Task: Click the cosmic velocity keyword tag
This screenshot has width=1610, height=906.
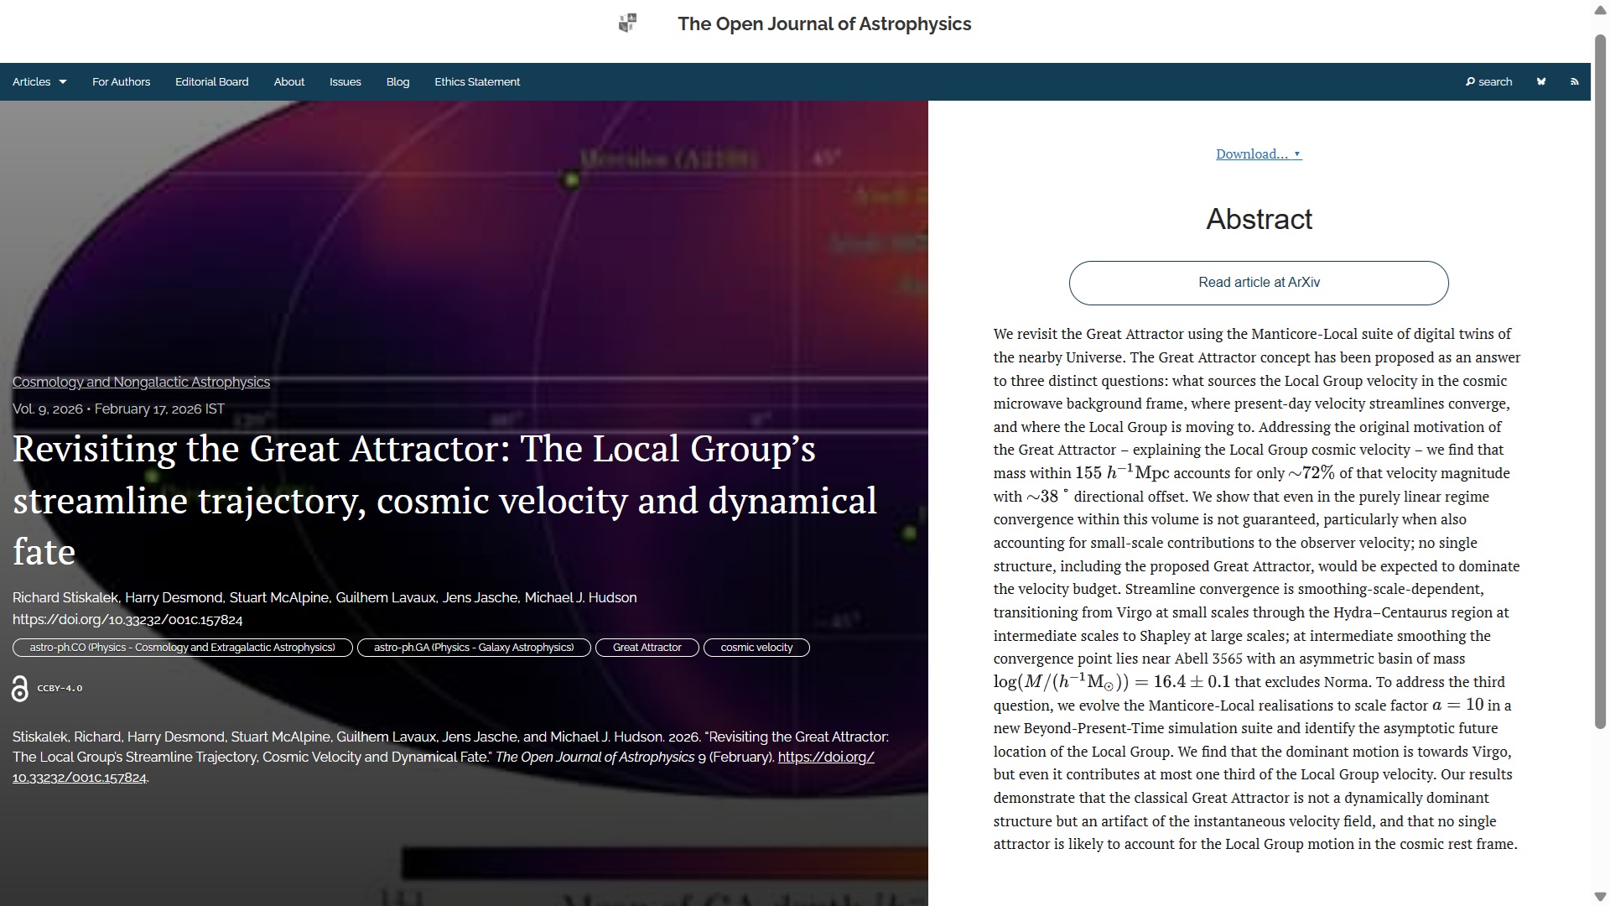Action: [756, 648]
